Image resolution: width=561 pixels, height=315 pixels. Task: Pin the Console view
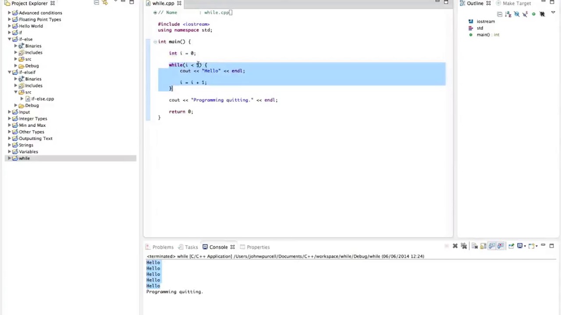[x=511, y=246]
